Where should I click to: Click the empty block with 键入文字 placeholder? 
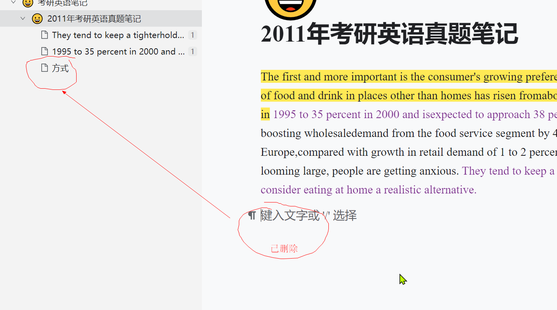pyautogui.click(x=309, y=215)
